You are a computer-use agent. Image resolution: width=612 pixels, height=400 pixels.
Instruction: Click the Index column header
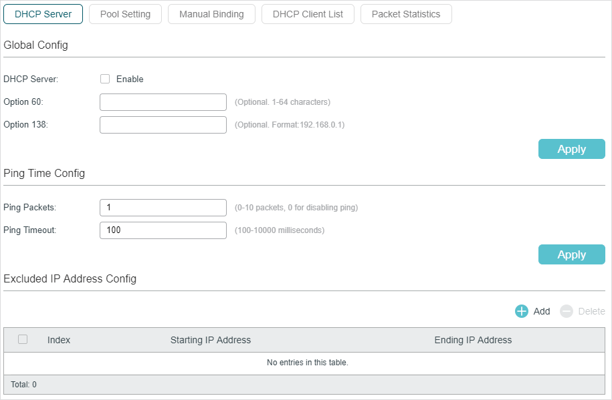59,340
